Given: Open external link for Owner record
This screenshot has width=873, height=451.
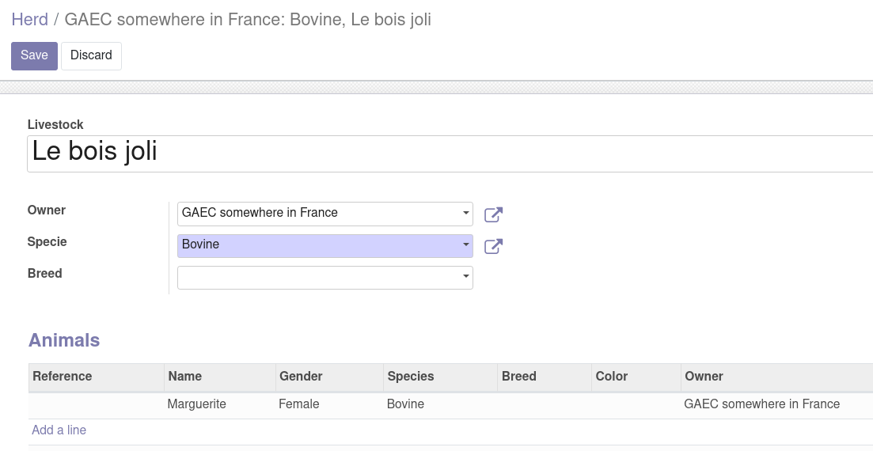Looking at the screenshot, I should pos(493,214).
